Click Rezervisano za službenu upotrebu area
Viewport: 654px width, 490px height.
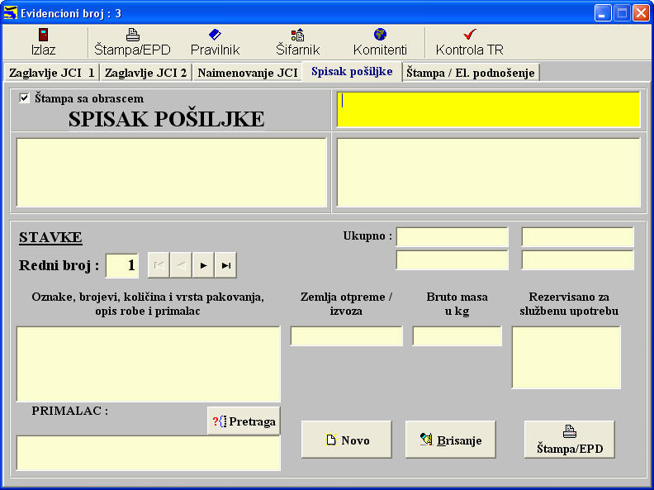pos(566,358)
